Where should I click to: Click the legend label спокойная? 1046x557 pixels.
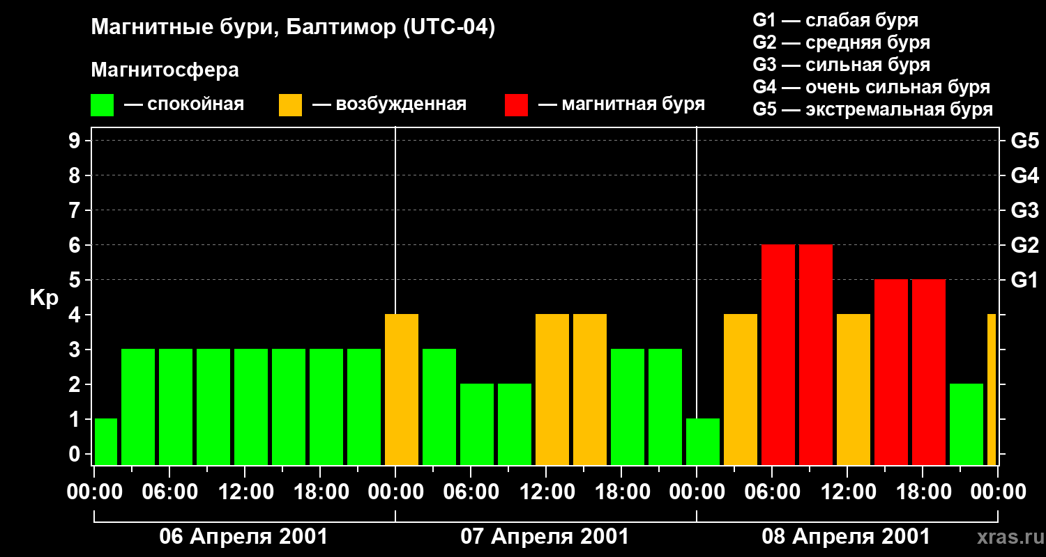196,105
